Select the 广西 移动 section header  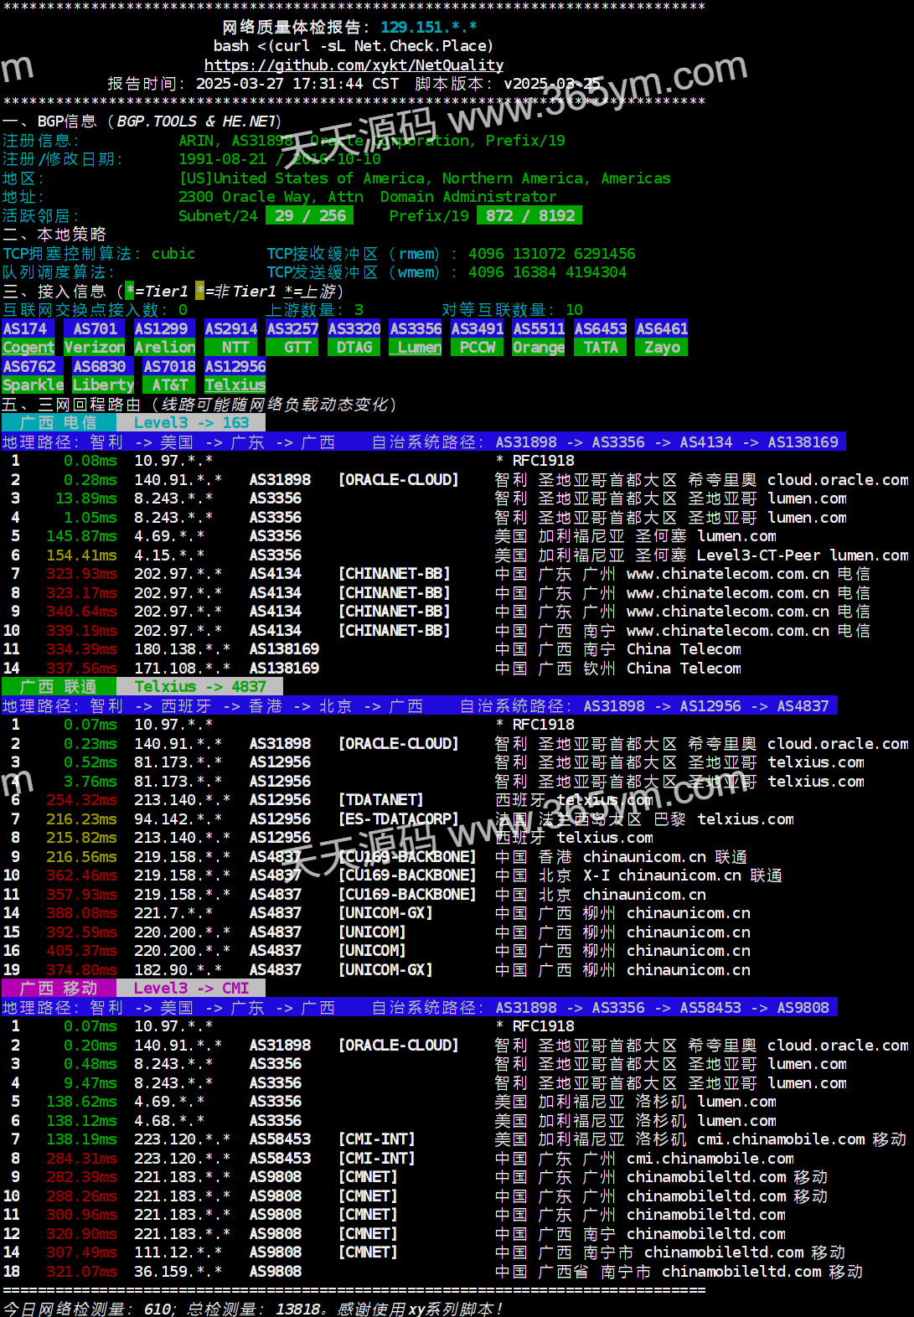(x=59, y=989)
